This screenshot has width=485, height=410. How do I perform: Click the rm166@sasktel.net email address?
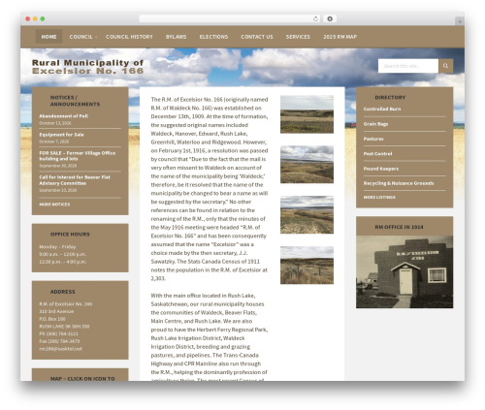(60, 349)
